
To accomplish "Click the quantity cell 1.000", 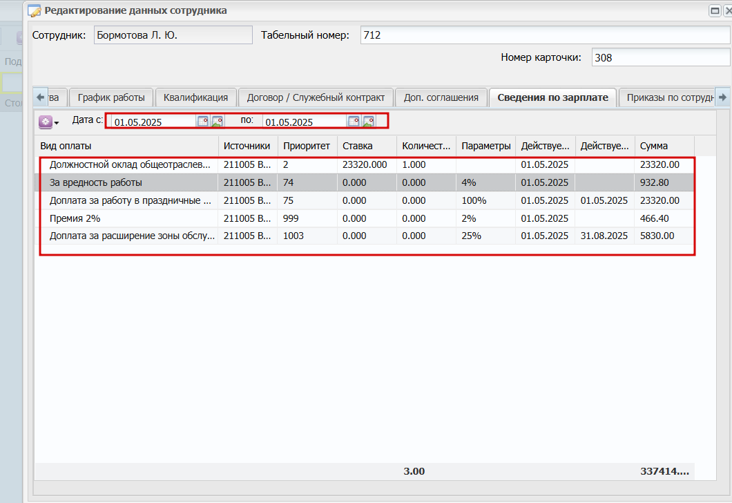I will pos(426,164).
